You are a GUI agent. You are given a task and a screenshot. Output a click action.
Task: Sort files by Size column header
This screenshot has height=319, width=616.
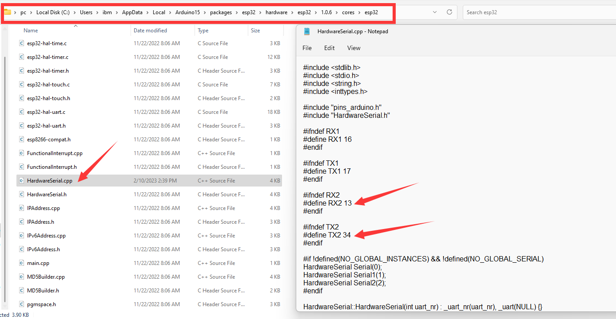(x=255, y=31)
